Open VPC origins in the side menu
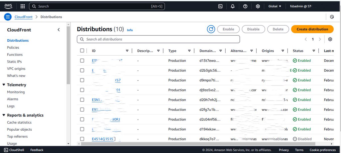341x153 pixels. click(16, 69)
